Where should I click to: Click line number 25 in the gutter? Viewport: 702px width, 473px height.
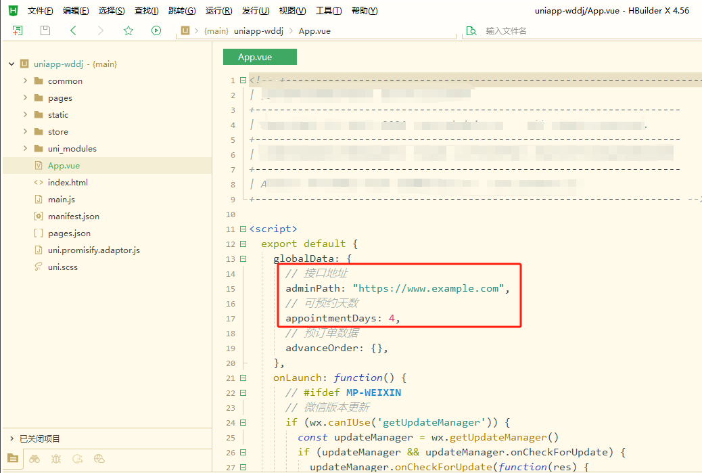[231, 438]
